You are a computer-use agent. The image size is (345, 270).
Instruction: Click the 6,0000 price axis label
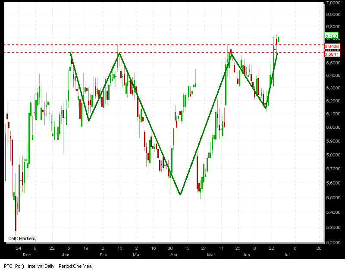[x=333, y=127]
